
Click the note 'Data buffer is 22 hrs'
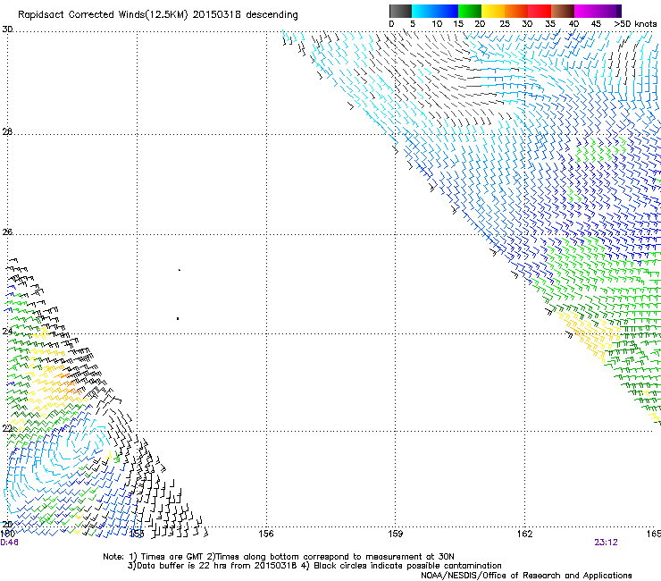click(182, 566)
